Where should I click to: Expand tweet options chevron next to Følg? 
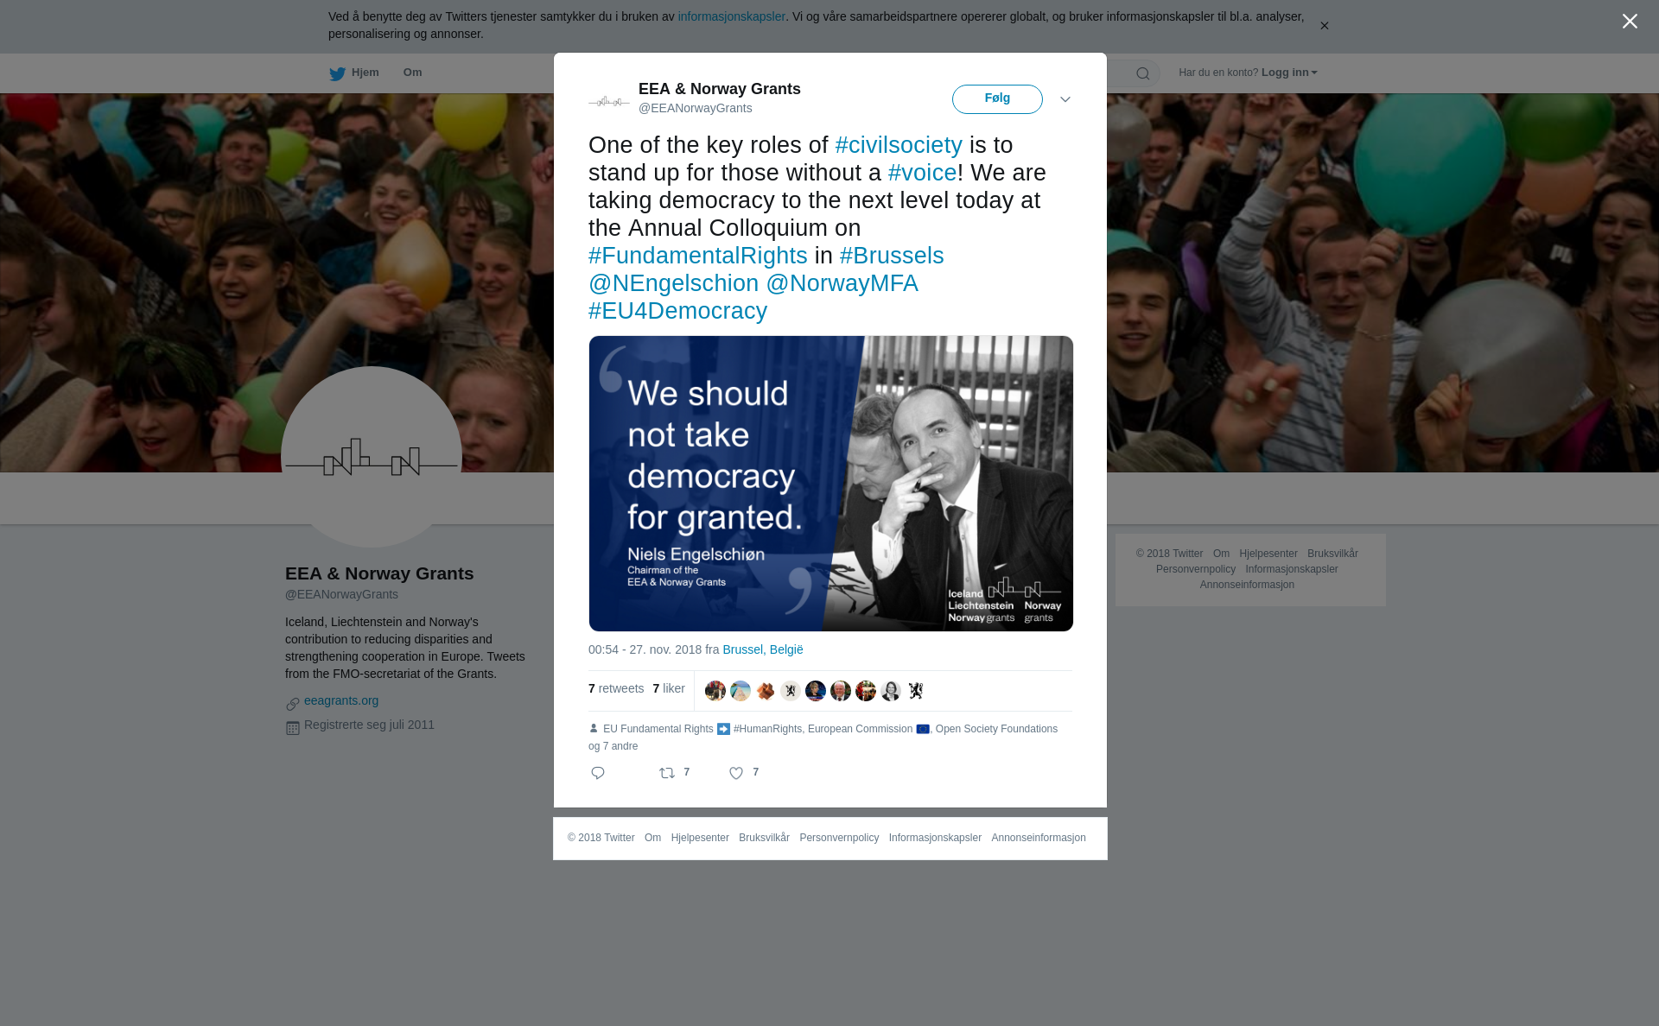coord(1065,99)
